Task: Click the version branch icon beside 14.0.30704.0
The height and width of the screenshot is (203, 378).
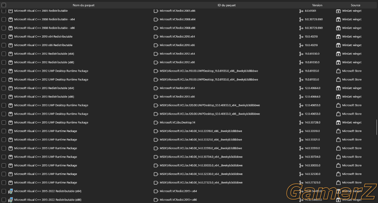Action: pyautogui.click(x=301, y=157)
